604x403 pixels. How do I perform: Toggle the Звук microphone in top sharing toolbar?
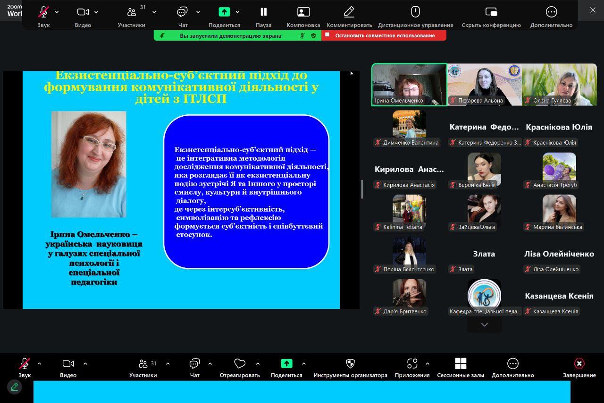coord(43,12)
